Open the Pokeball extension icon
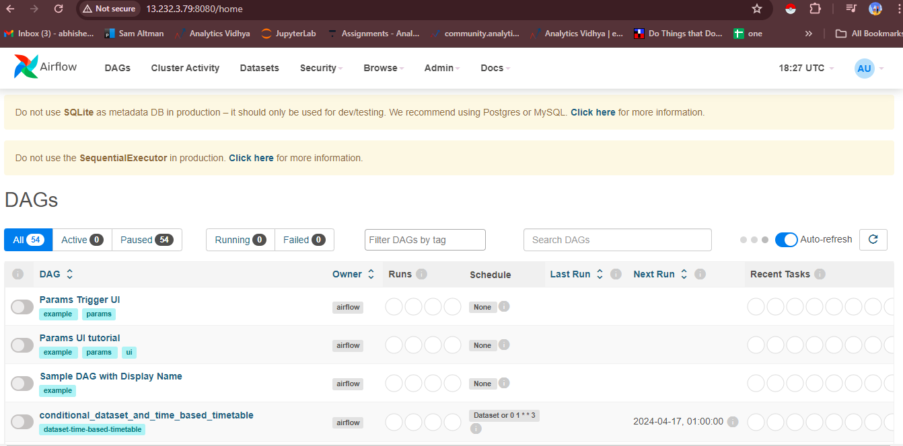This screenshot has width=903, height=446. tap(791, 9)
